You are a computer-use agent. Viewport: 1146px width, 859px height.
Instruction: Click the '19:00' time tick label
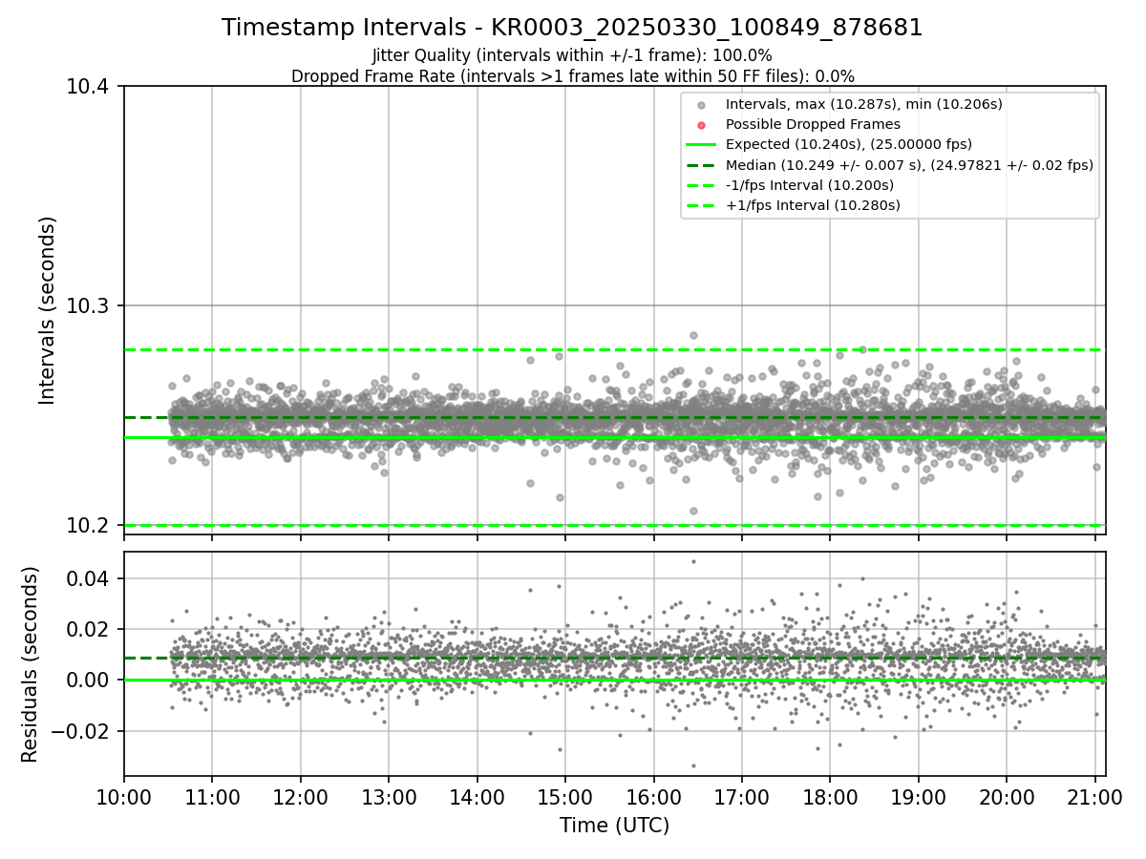[918, 798]
